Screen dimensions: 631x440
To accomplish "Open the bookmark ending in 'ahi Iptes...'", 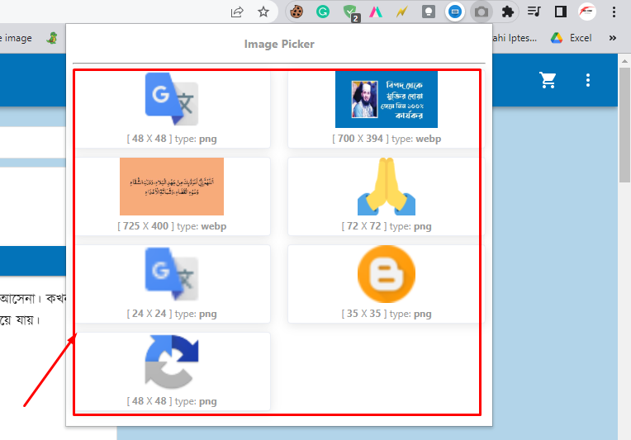I will (515, 38).
